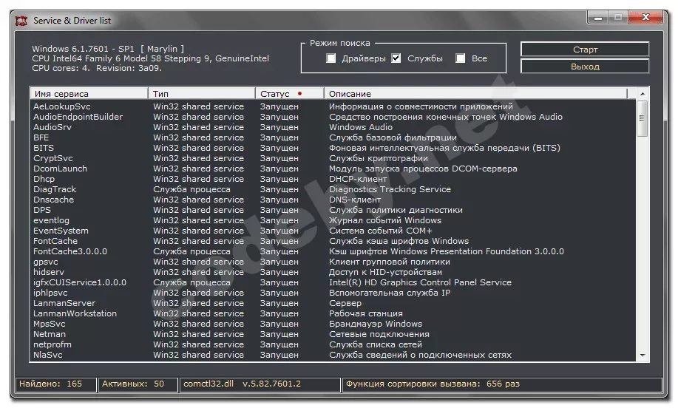Select the Netman service row
This screenshot has width=678, height=408.
point(333,335)
